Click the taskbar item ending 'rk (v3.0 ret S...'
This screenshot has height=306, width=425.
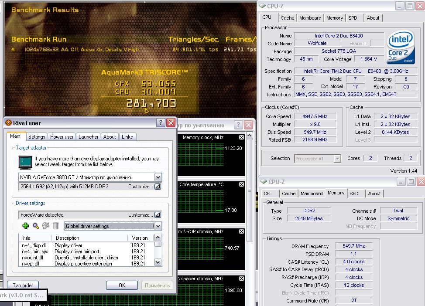pos(23,295)
